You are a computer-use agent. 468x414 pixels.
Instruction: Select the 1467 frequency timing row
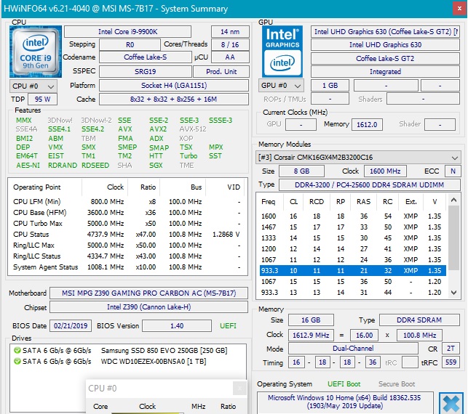pyautogui.click(x=353, y=227)
